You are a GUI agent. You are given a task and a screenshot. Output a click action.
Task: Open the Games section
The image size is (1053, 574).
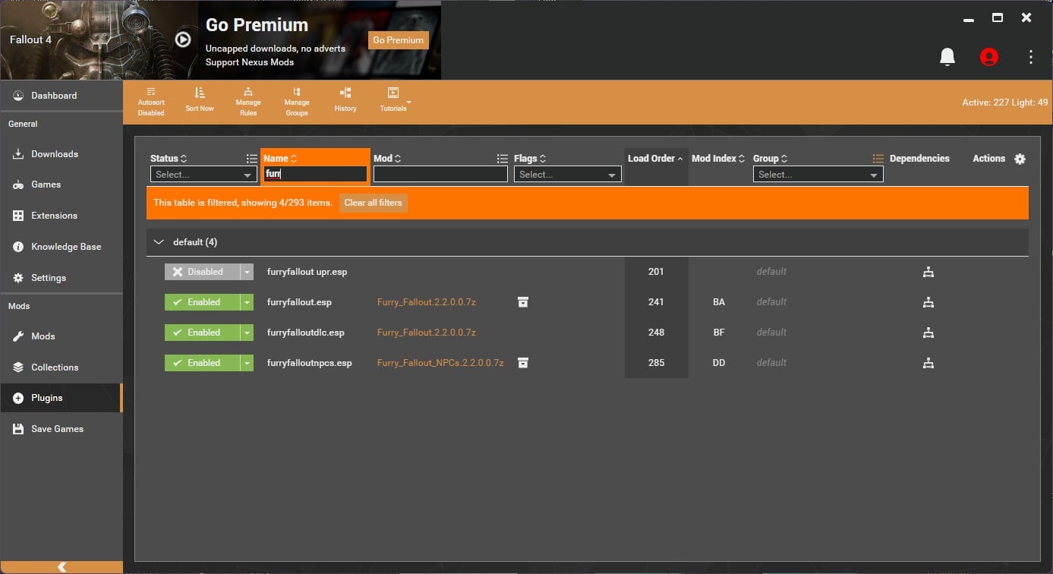click(61, 184)
